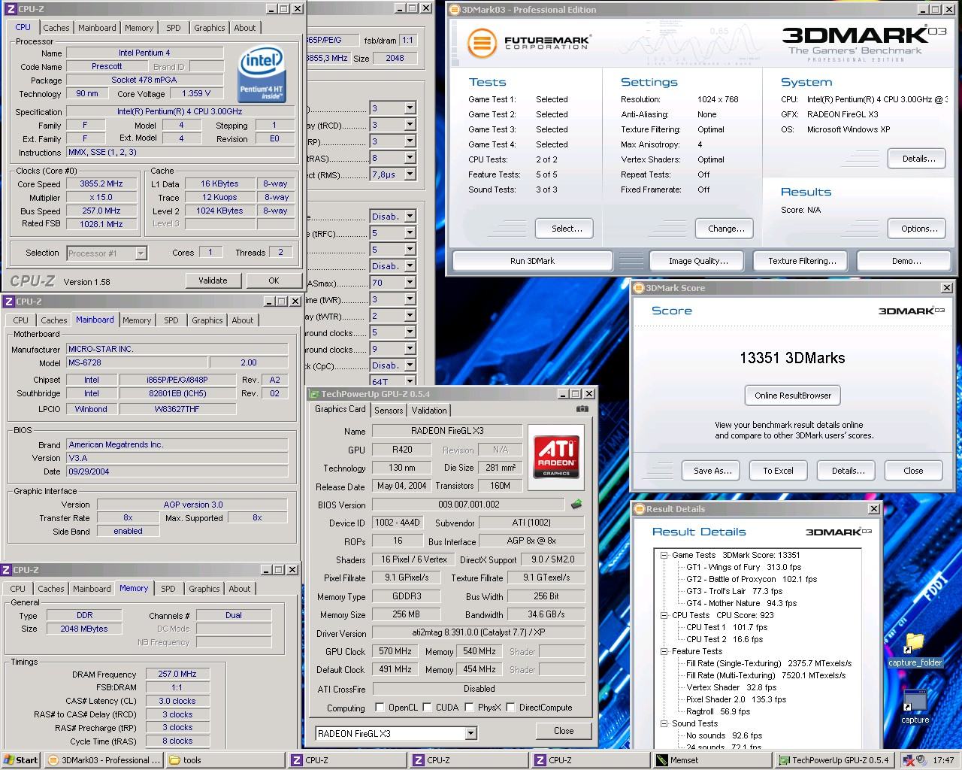Image resolution: width=962 pixels, height=770 pixels.
Task: Switch to tools folder taskbar item
Action: (226, 759)
